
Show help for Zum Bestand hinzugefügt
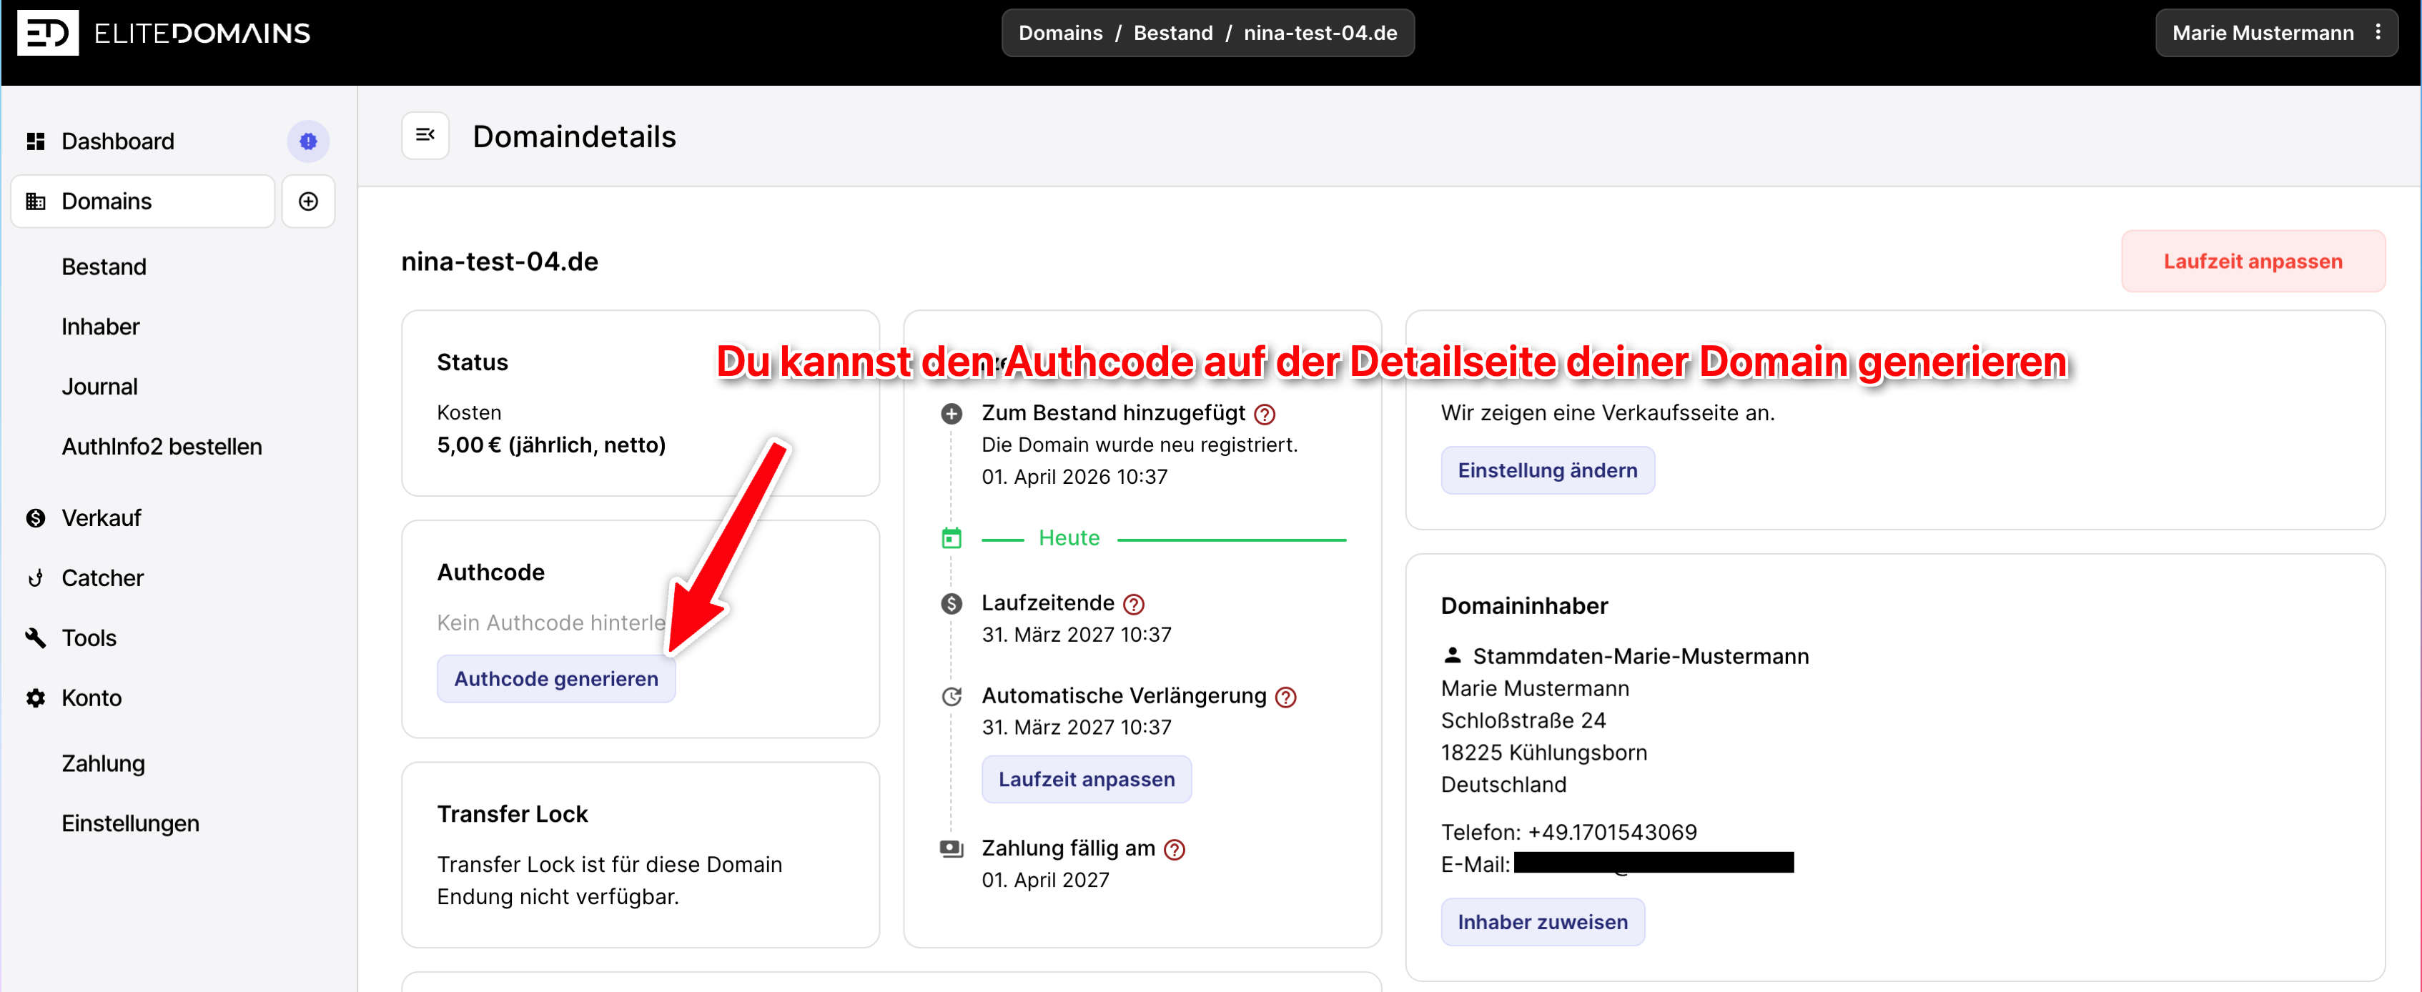point(1265,414)
